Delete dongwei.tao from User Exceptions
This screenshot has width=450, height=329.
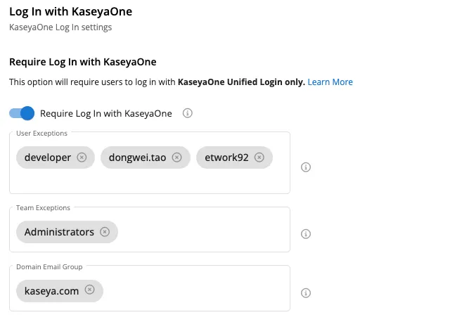(176, 157)
